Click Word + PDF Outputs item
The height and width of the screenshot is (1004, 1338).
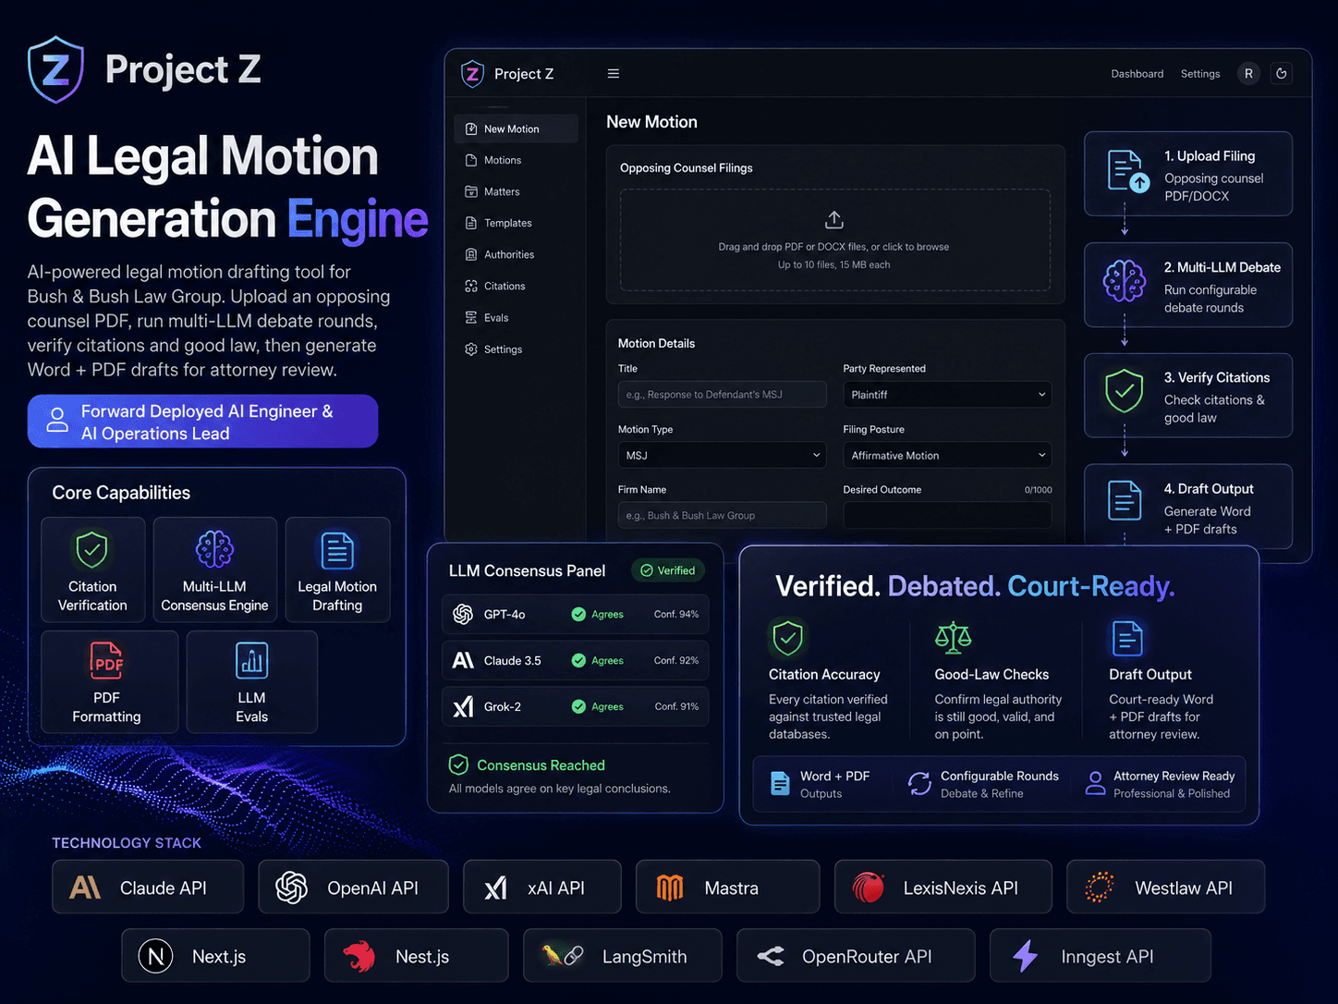(x=821, y=784)
